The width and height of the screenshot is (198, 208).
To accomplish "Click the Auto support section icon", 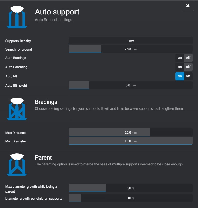I will point(17,17).
